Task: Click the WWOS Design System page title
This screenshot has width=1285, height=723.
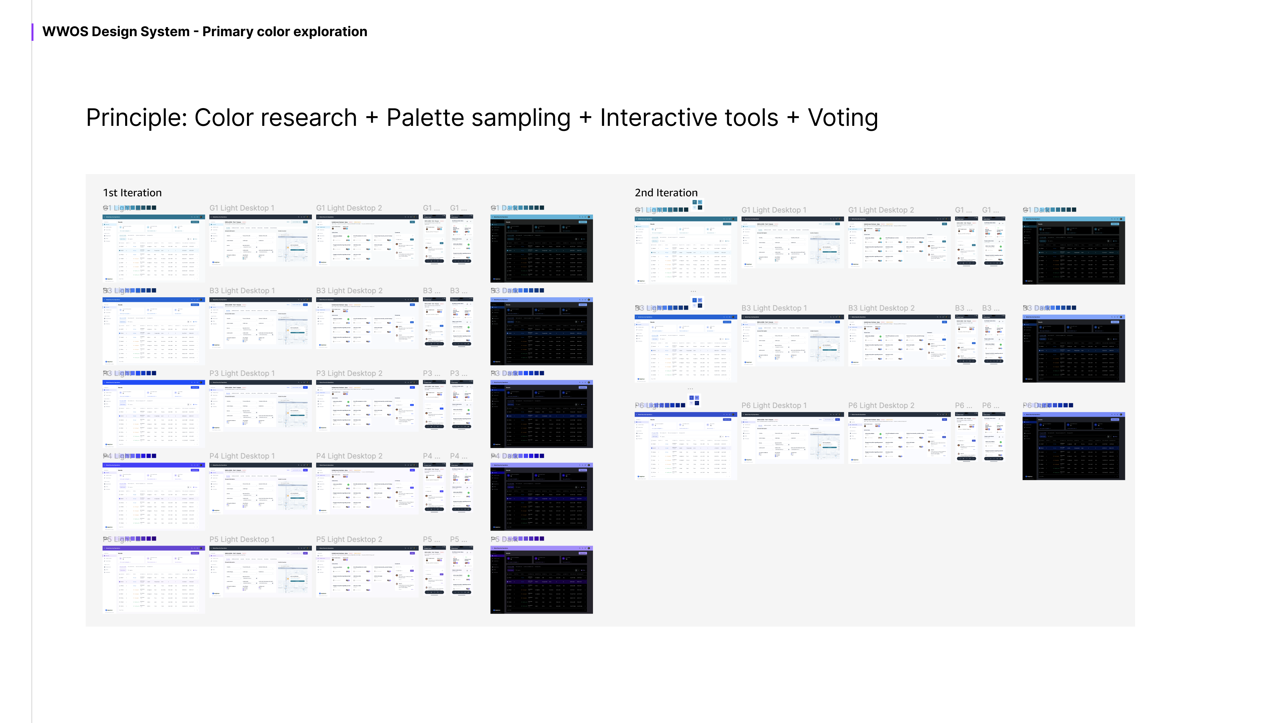Action: [x=204, y=31]
